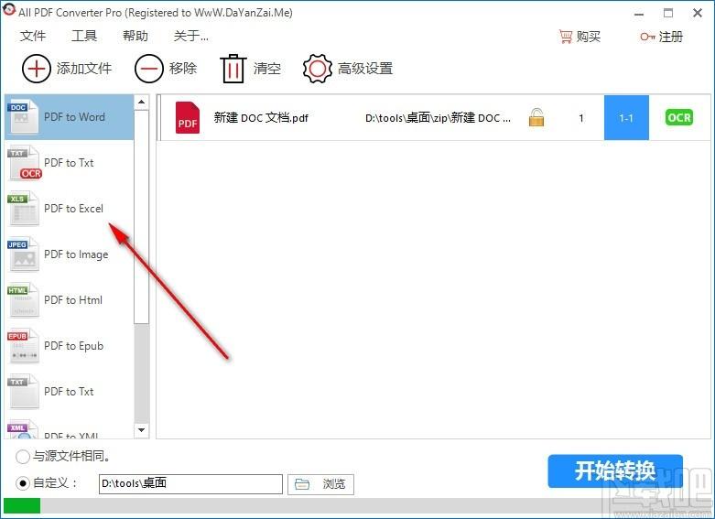Click the Clear trash bin icon
The image size is (715, 519).
click(233, 69)
